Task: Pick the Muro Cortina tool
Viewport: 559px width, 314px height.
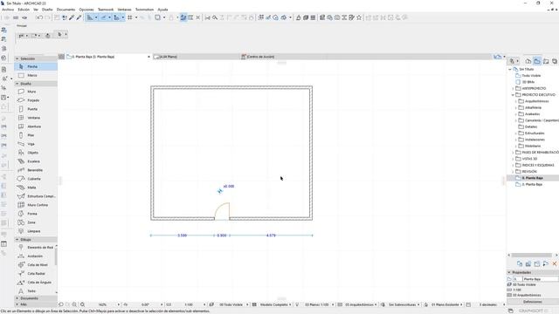Action: click(36, 205)
